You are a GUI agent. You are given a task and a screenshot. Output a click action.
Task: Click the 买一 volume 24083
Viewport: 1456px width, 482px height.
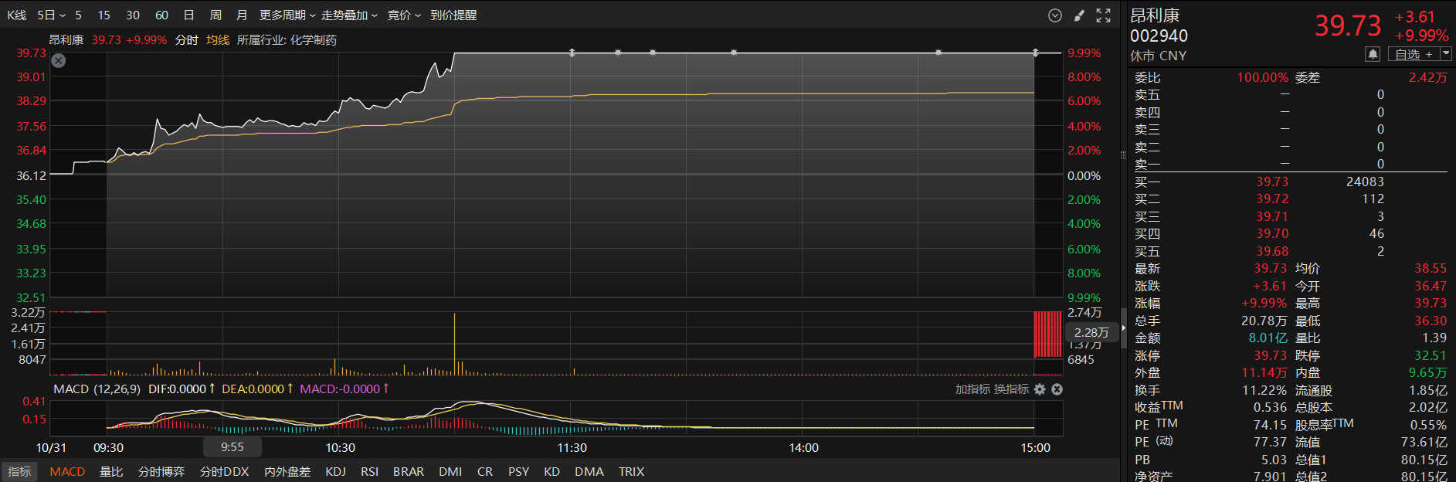pyautogui.click(x=1365, y=182)
